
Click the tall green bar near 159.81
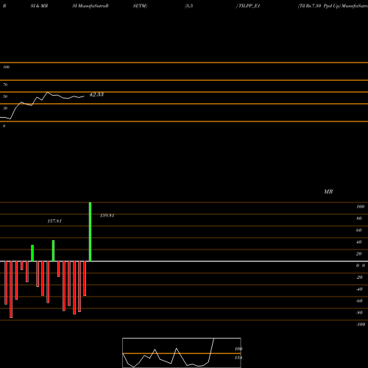[90, 232]
